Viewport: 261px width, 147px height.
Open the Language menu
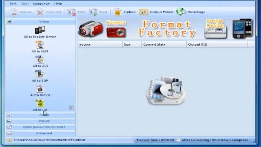(x=41, y=4)
